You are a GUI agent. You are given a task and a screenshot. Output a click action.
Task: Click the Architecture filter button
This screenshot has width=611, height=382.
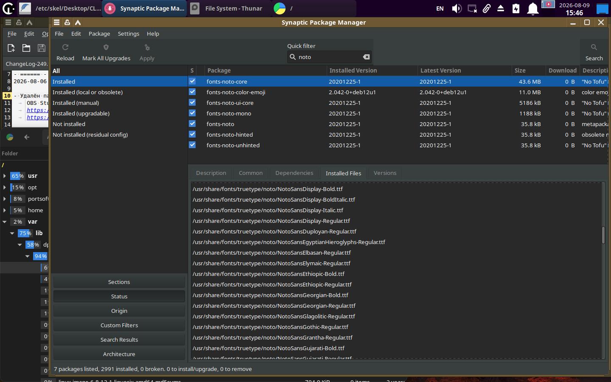tap(119, 354)
